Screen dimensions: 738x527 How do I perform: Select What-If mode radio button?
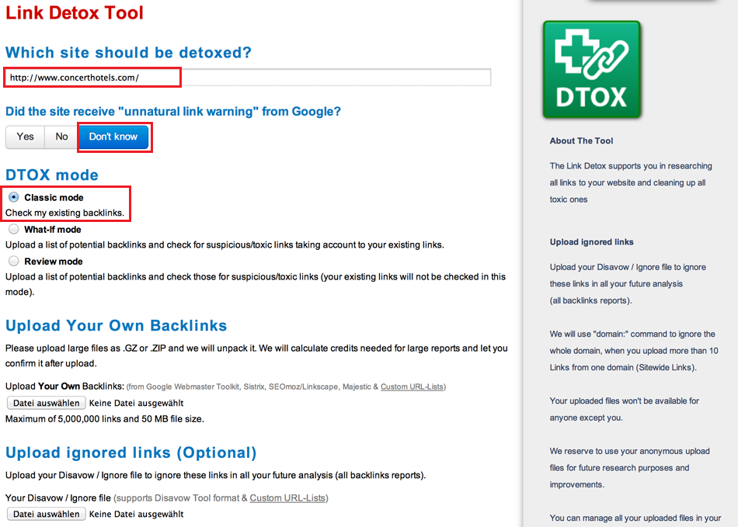[14, 230]
